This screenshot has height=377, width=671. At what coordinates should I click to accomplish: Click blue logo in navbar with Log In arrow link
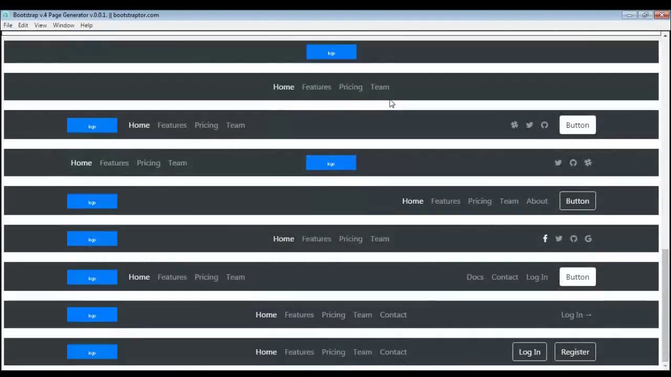92,315
